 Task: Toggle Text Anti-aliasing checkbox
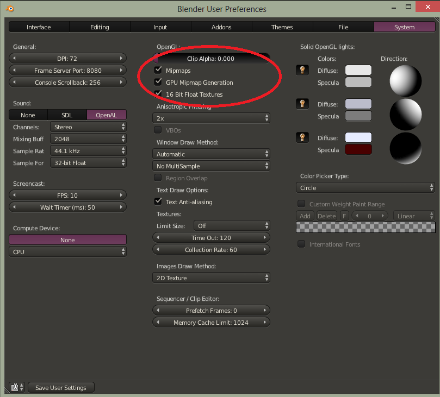(158, 201)
